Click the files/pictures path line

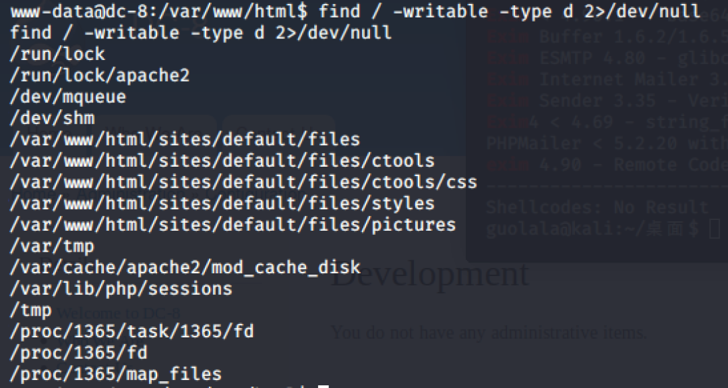click(233, 225)
